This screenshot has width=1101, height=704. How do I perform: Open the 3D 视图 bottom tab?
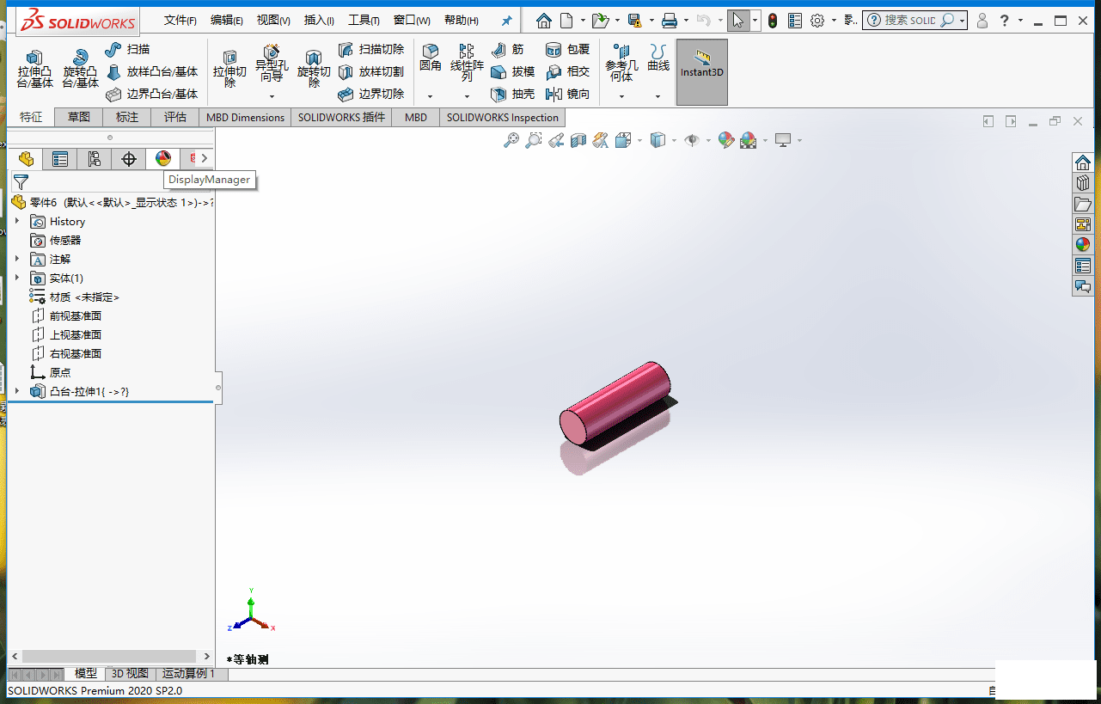point(131,674)
